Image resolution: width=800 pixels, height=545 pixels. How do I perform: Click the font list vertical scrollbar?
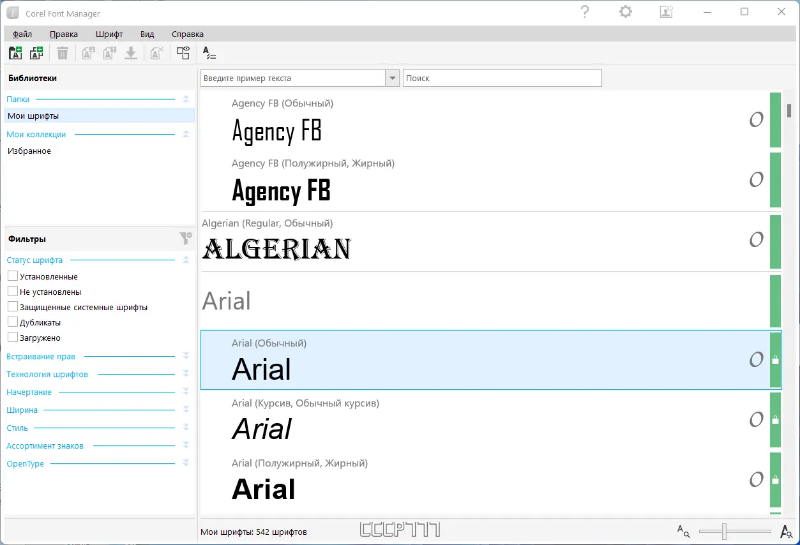tap(790, 110)
